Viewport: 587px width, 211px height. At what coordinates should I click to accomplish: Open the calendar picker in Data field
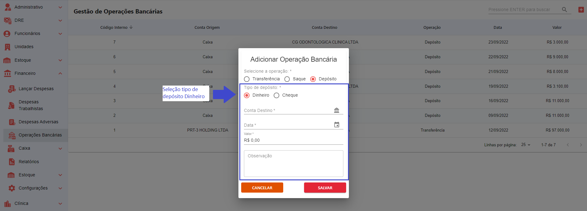[337, 125]
